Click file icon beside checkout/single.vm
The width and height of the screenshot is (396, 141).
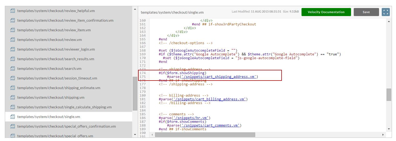[x=12, y=117]
